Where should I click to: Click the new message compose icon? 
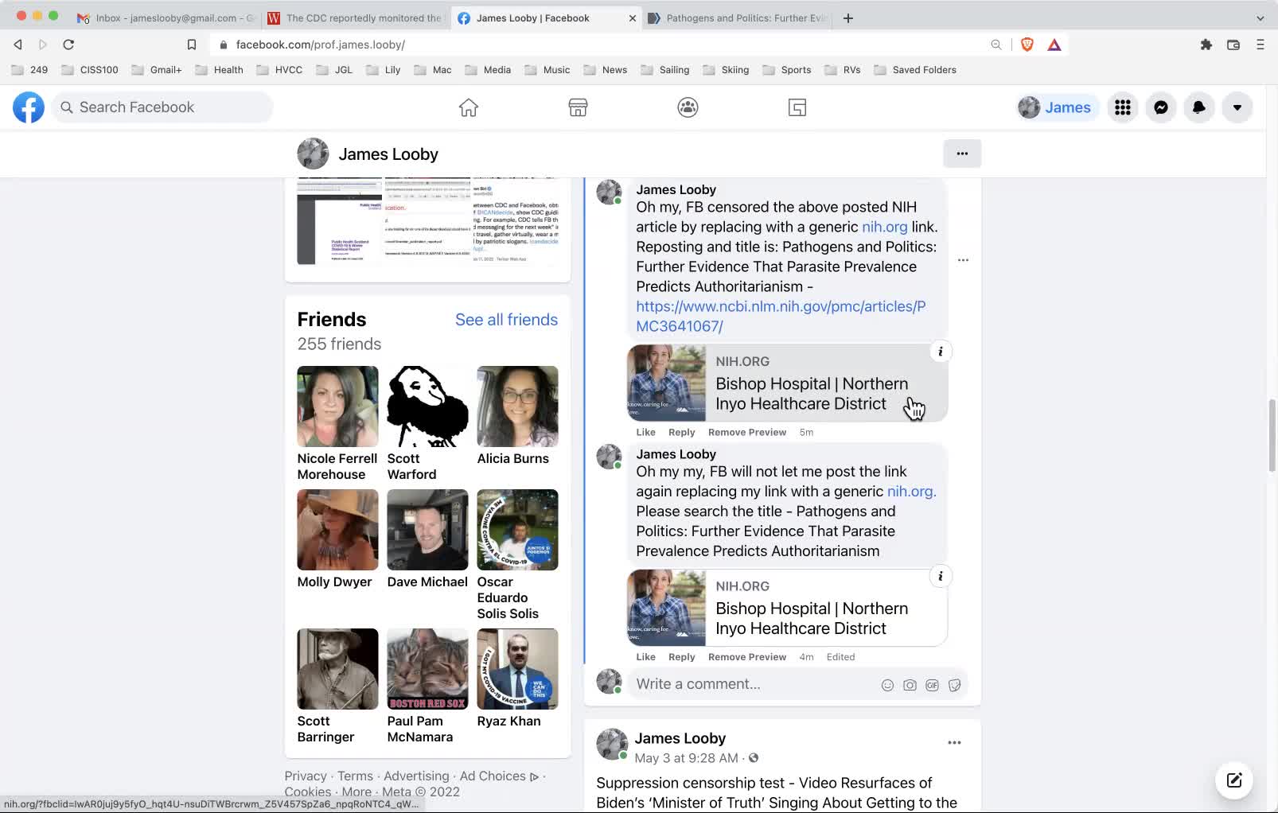coord(1234,780)
